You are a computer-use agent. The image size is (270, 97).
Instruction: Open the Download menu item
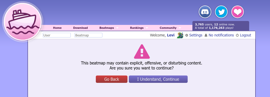click(80, 28)
